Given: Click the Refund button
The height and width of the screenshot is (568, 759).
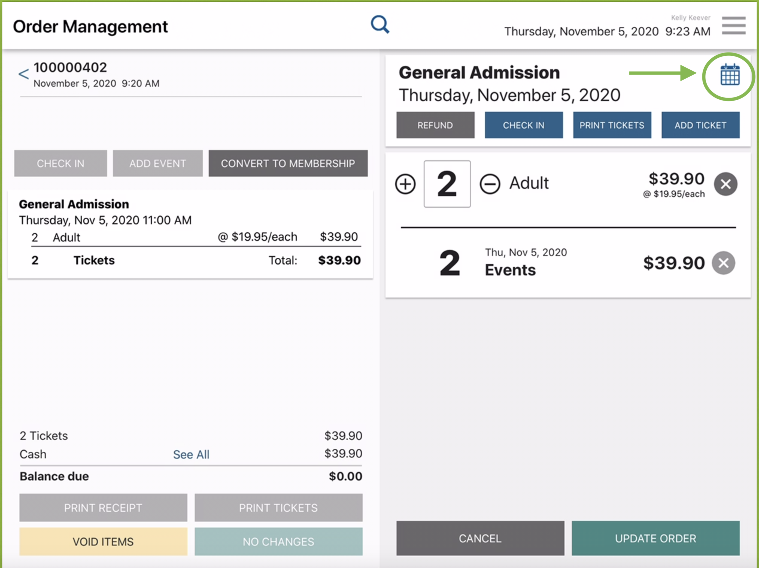Looking at the screenshot, I should [x=435, y=125].
